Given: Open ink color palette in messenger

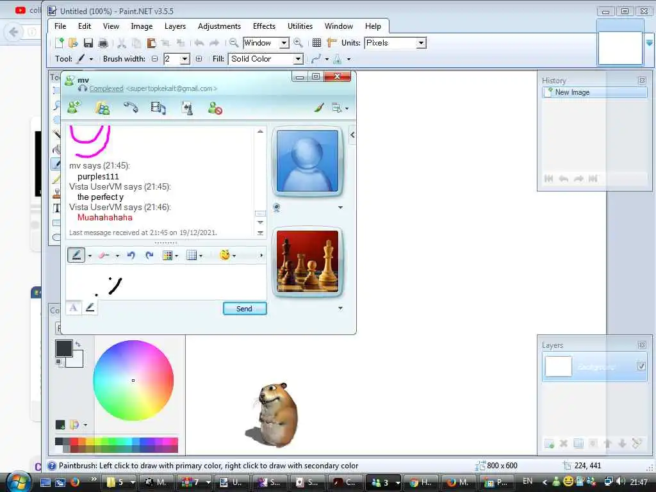Looking at the screenshot, I should [x=170, y=255].
